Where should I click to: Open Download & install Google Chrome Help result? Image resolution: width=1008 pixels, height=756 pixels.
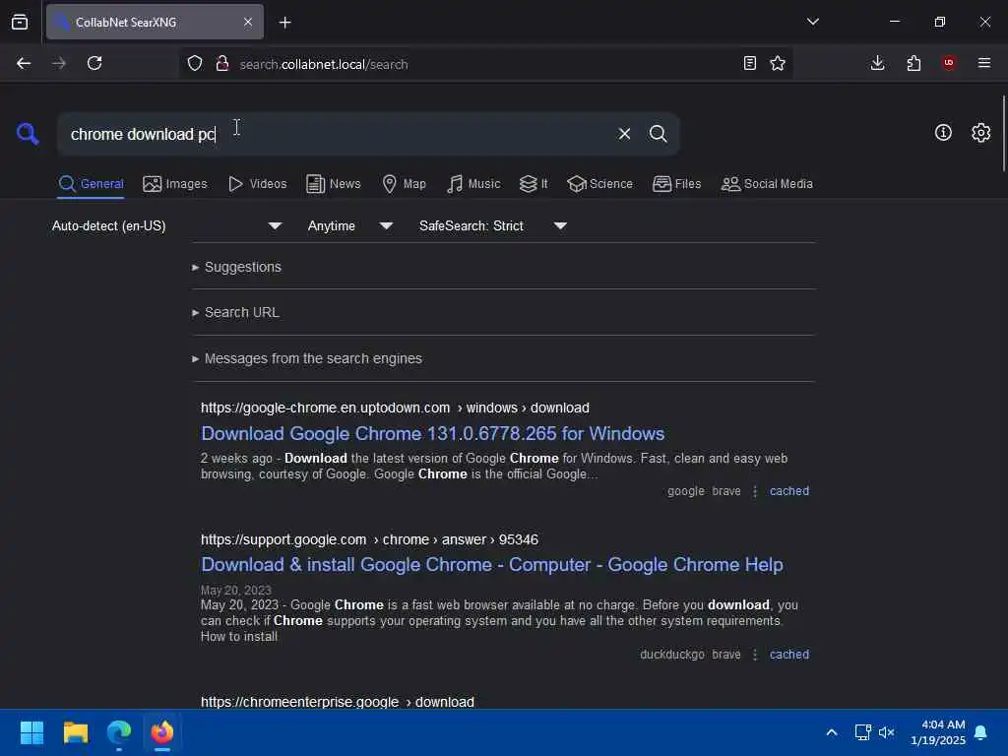(x=492, y=564)
